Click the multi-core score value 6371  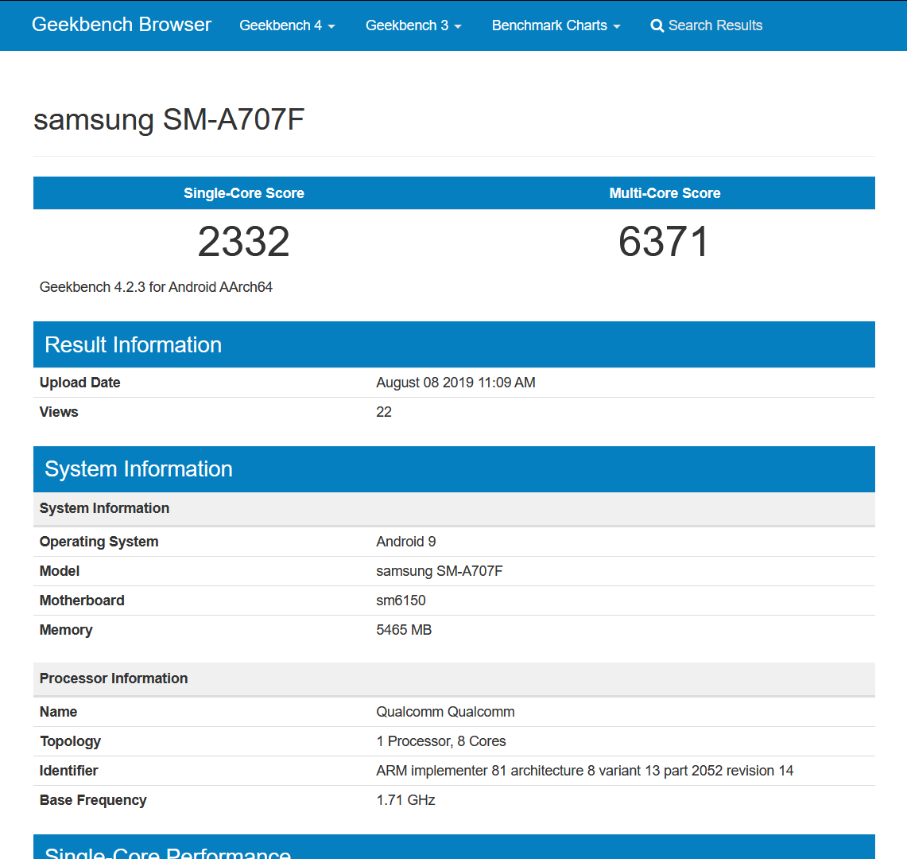click(x=664, y=241)
